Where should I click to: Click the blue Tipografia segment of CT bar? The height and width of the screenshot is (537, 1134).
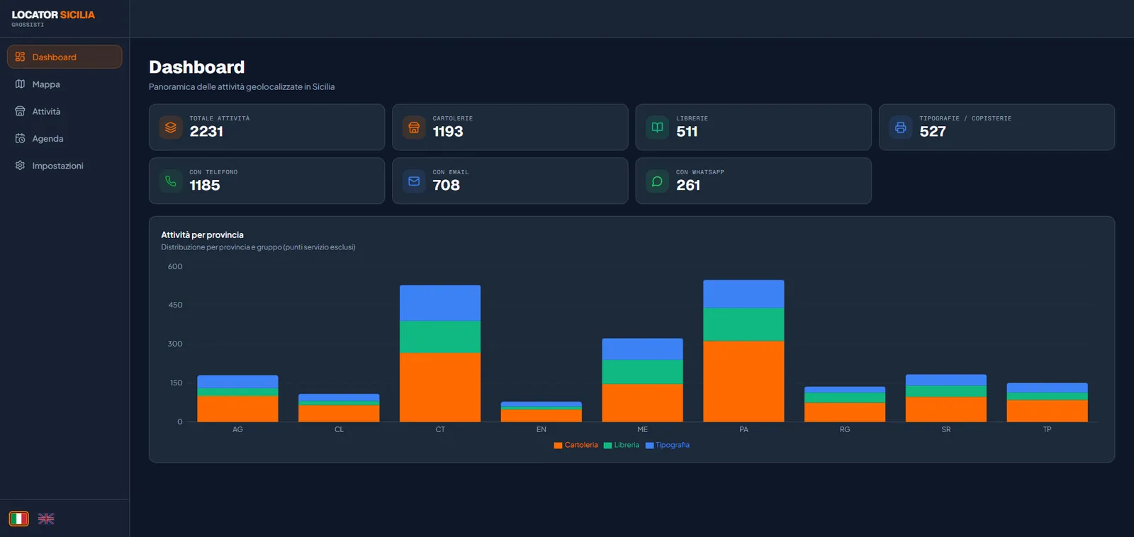440,303
